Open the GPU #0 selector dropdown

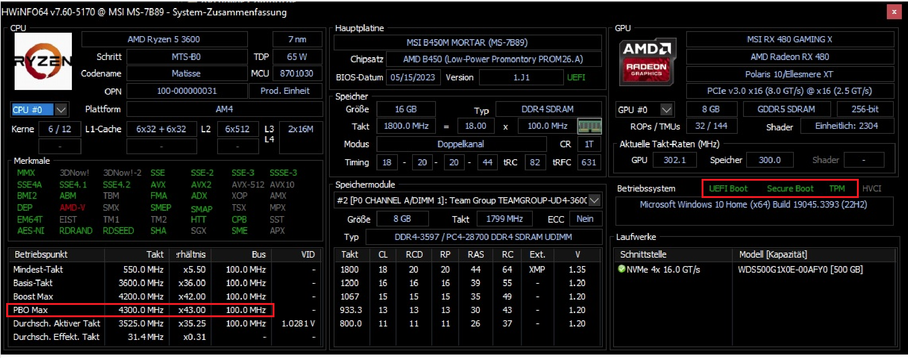click(666, 110)
